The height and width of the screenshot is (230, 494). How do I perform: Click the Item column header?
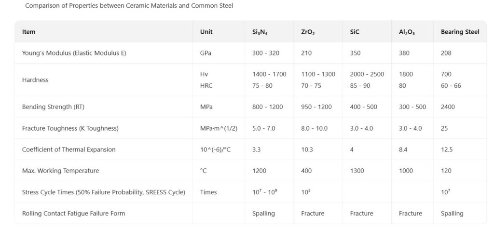tap(29, 32)
